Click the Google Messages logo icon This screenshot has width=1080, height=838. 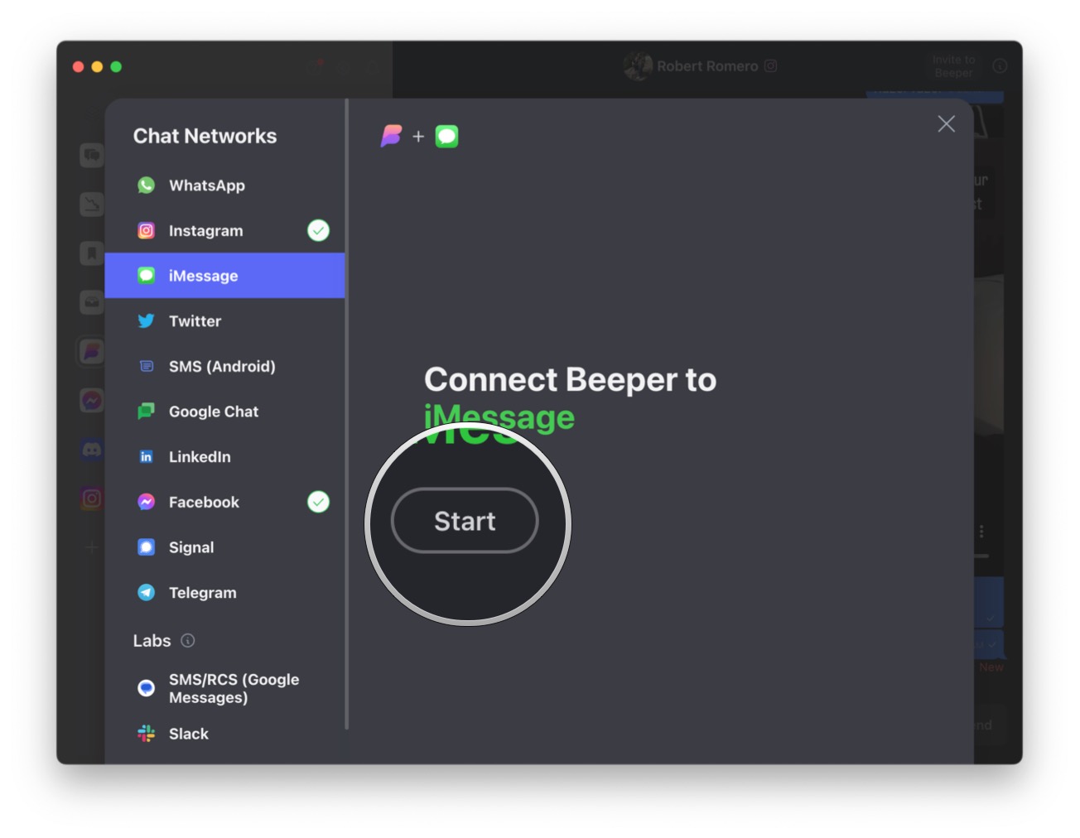147,688
